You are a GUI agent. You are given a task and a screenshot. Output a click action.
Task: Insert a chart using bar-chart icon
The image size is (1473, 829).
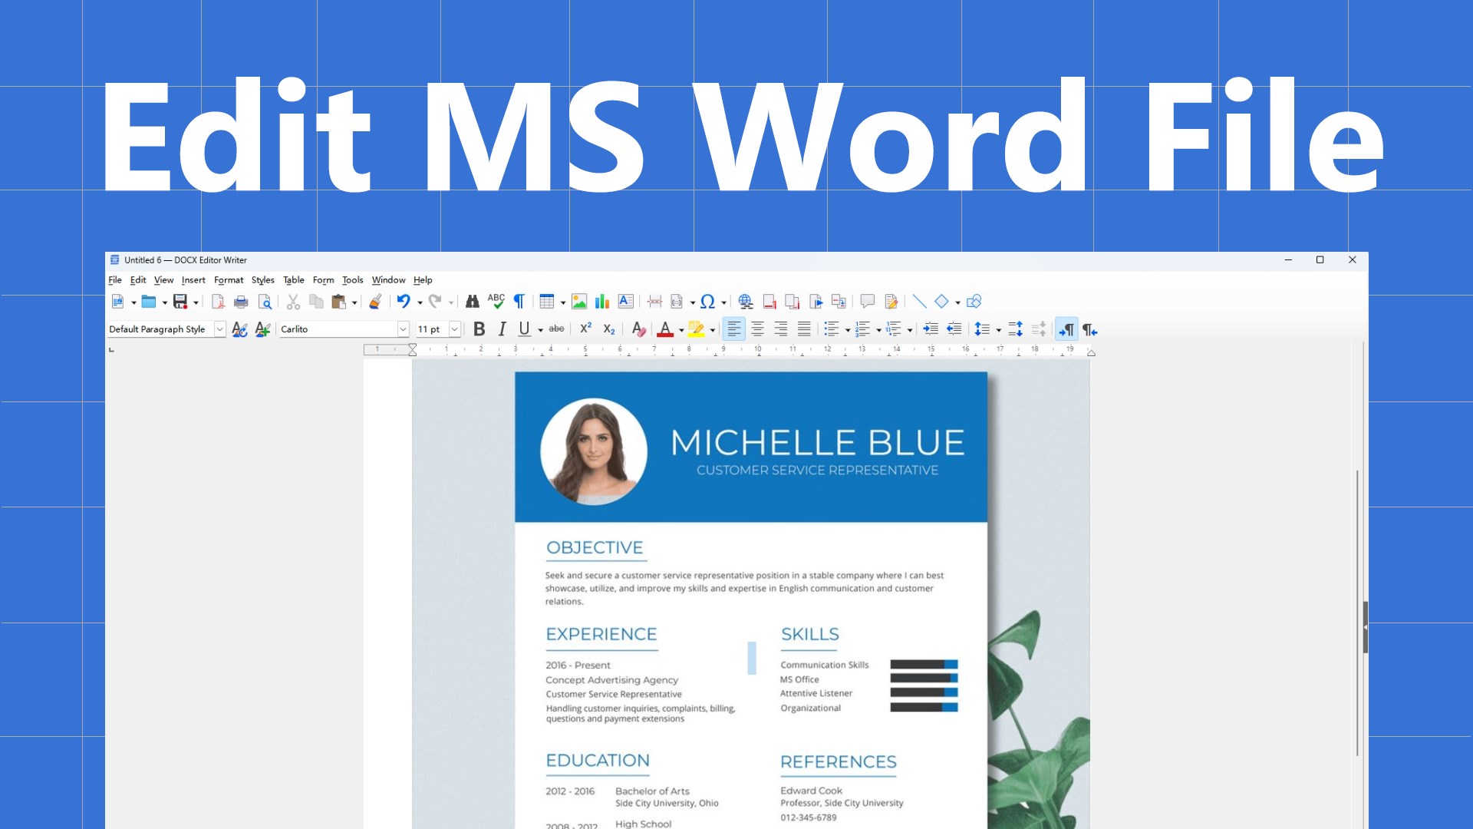coord(602,302)
